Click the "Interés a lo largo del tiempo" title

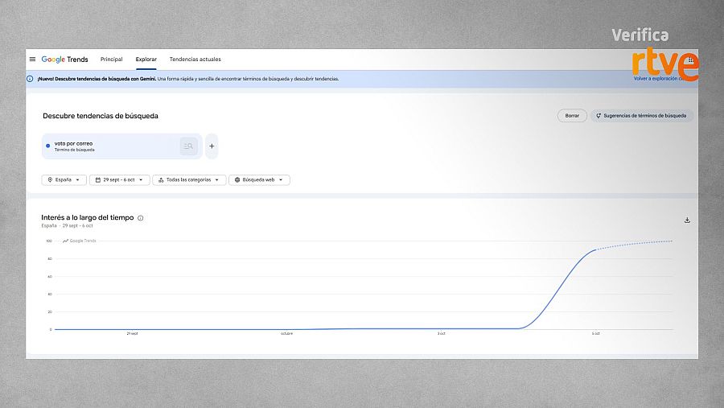(87, 217)
